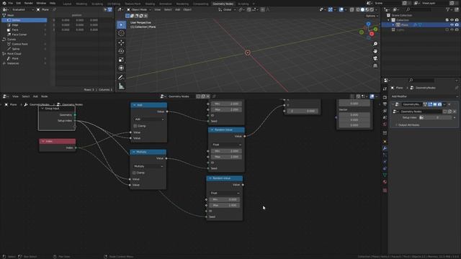Select the Cursor tool in the viewport toolbar
The image size is (461, 259).
(x=121, y=33)
